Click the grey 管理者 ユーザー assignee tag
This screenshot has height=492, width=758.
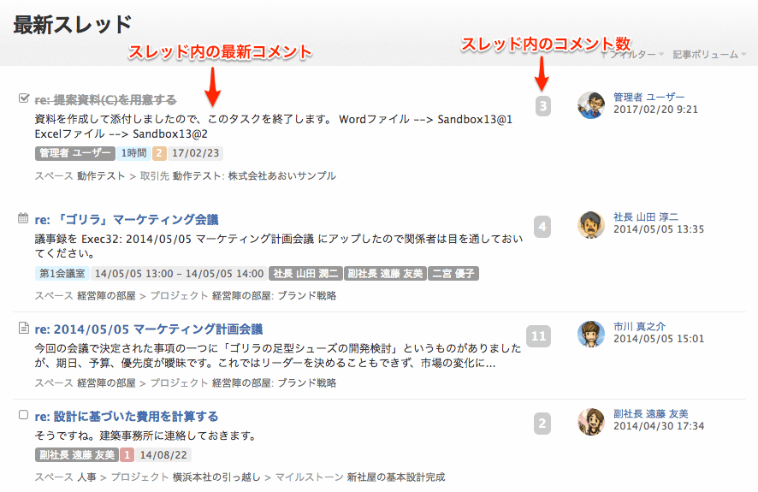75,153
